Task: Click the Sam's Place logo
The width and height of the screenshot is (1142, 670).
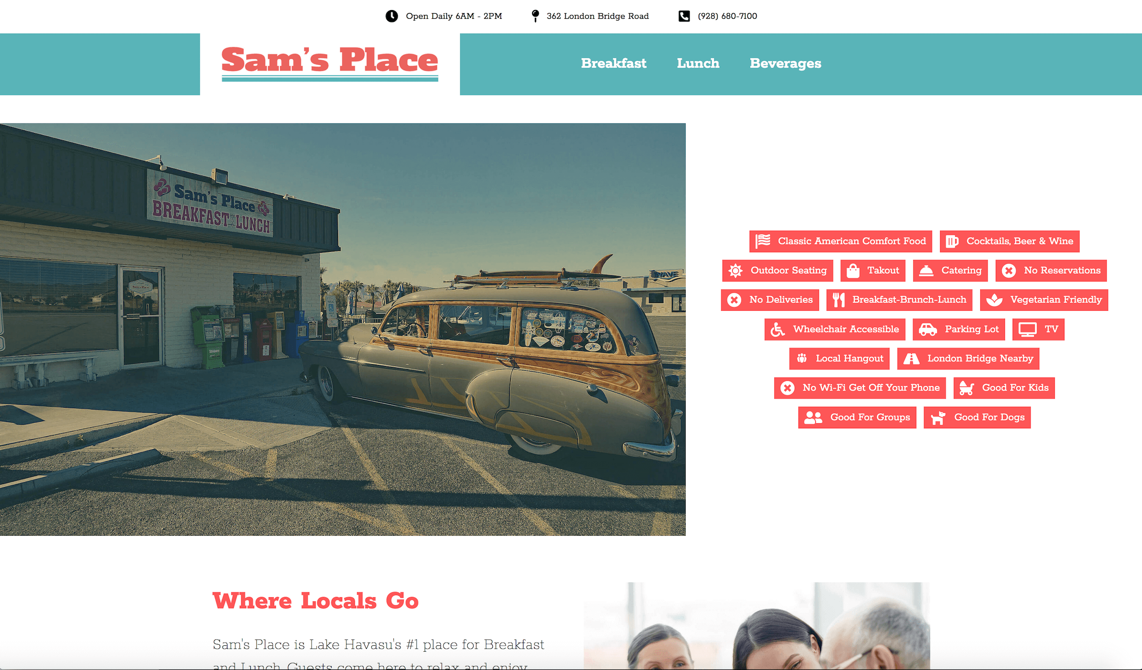Action: [x=330, y=63]
